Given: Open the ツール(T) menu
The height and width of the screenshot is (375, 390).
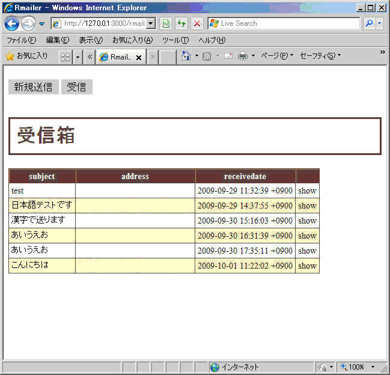Looking at the screenshot, I should (175, 40).
